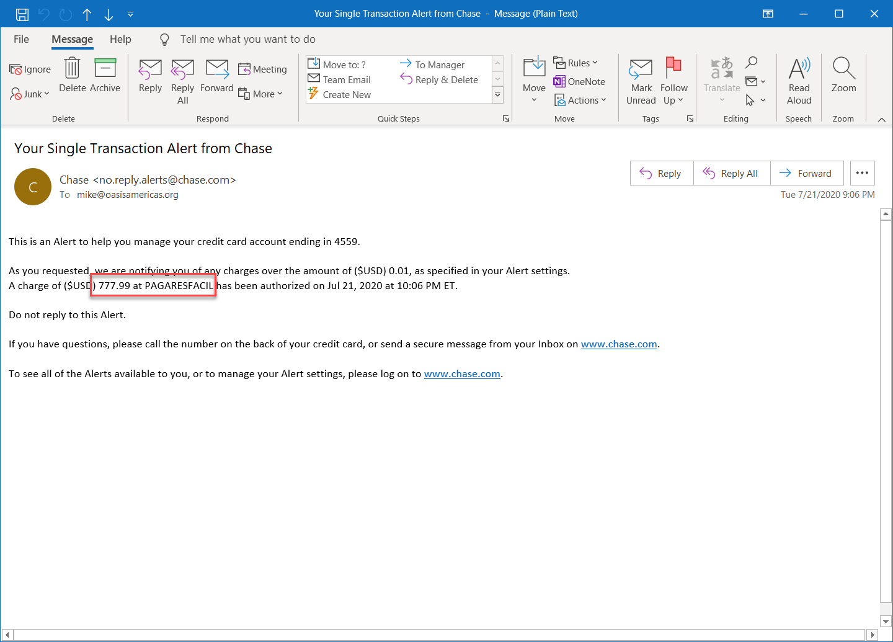Open the Actions dropdown
893x642 pixels.
(x=580, y=100)
